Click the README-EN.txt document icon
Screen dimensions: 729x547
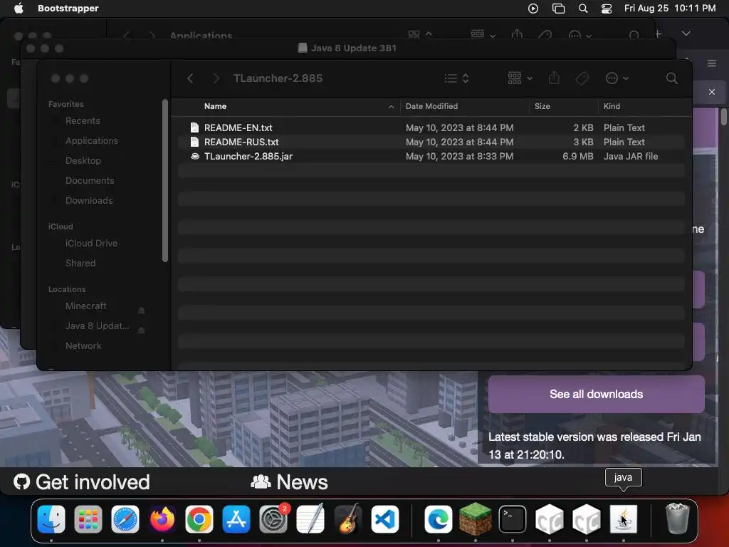[x=195, y=127]
